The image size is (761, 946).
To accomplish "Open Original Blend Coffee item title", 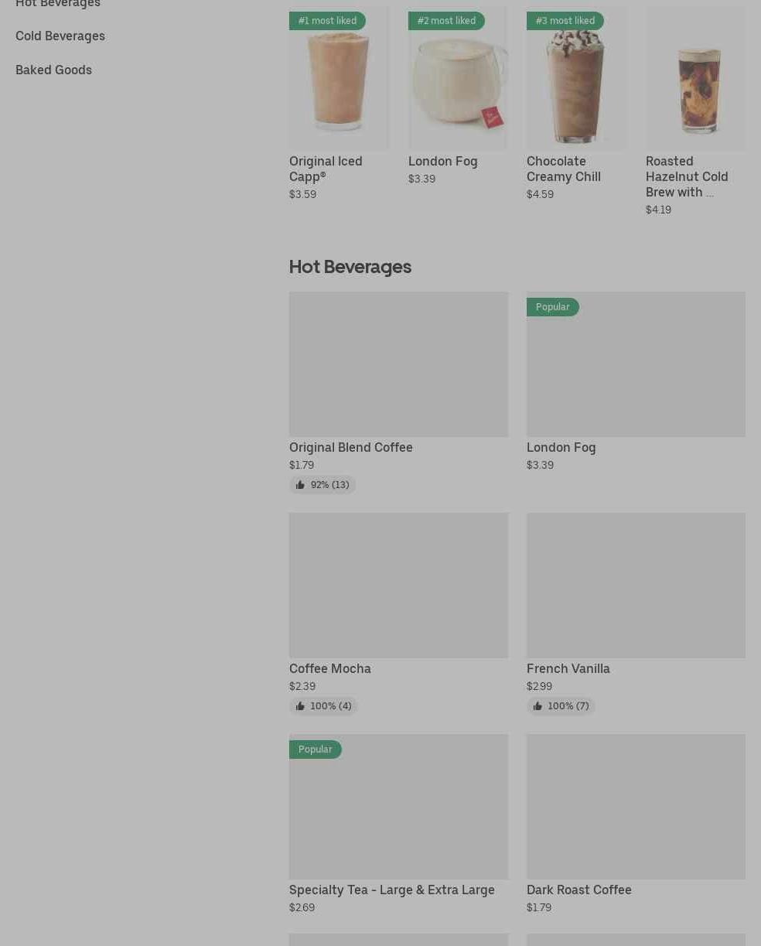I will [x=351, y=447].
